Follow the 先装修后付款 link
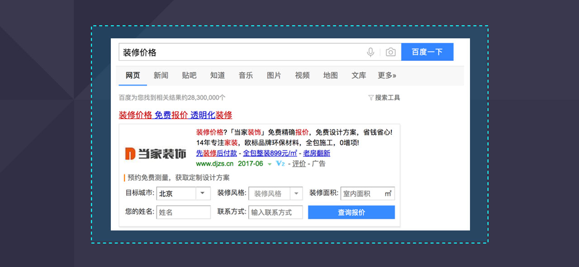The width and height of the screenshot is (579, 267). [216, 153]
